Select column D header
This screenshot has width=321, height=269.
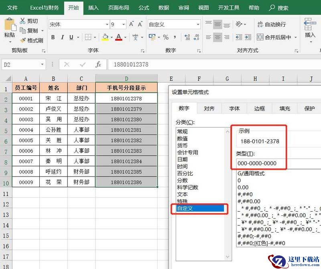[126, 78]
